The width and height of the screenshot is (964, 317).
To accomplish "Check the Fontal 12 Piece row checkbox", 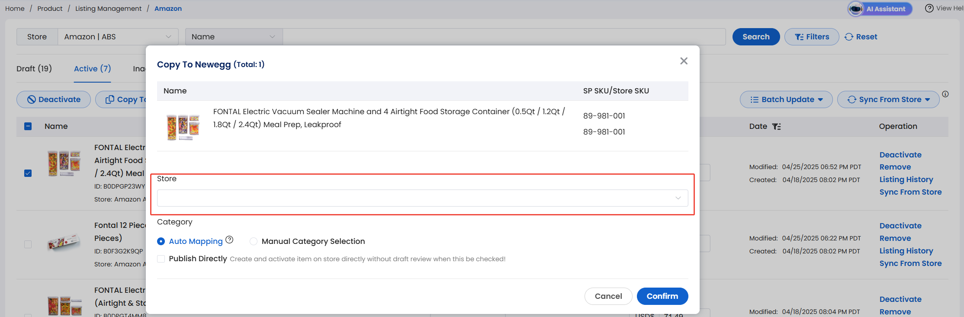I will coord(28,244).
